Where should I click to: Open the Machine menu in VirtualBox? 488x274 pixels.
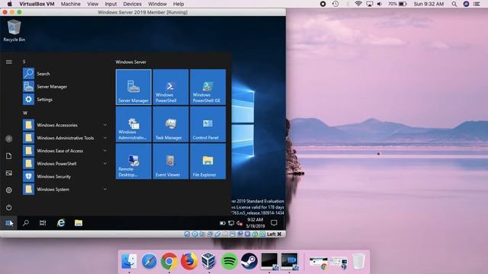click(71, 4)
